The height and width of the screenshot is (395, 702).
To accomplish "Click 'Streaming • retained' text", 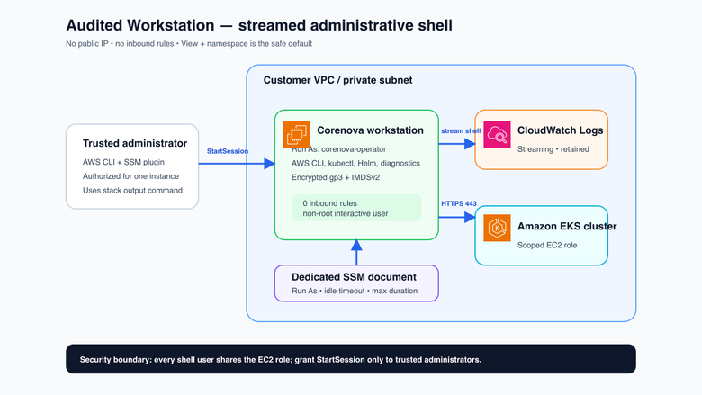I will pos(553,149).
